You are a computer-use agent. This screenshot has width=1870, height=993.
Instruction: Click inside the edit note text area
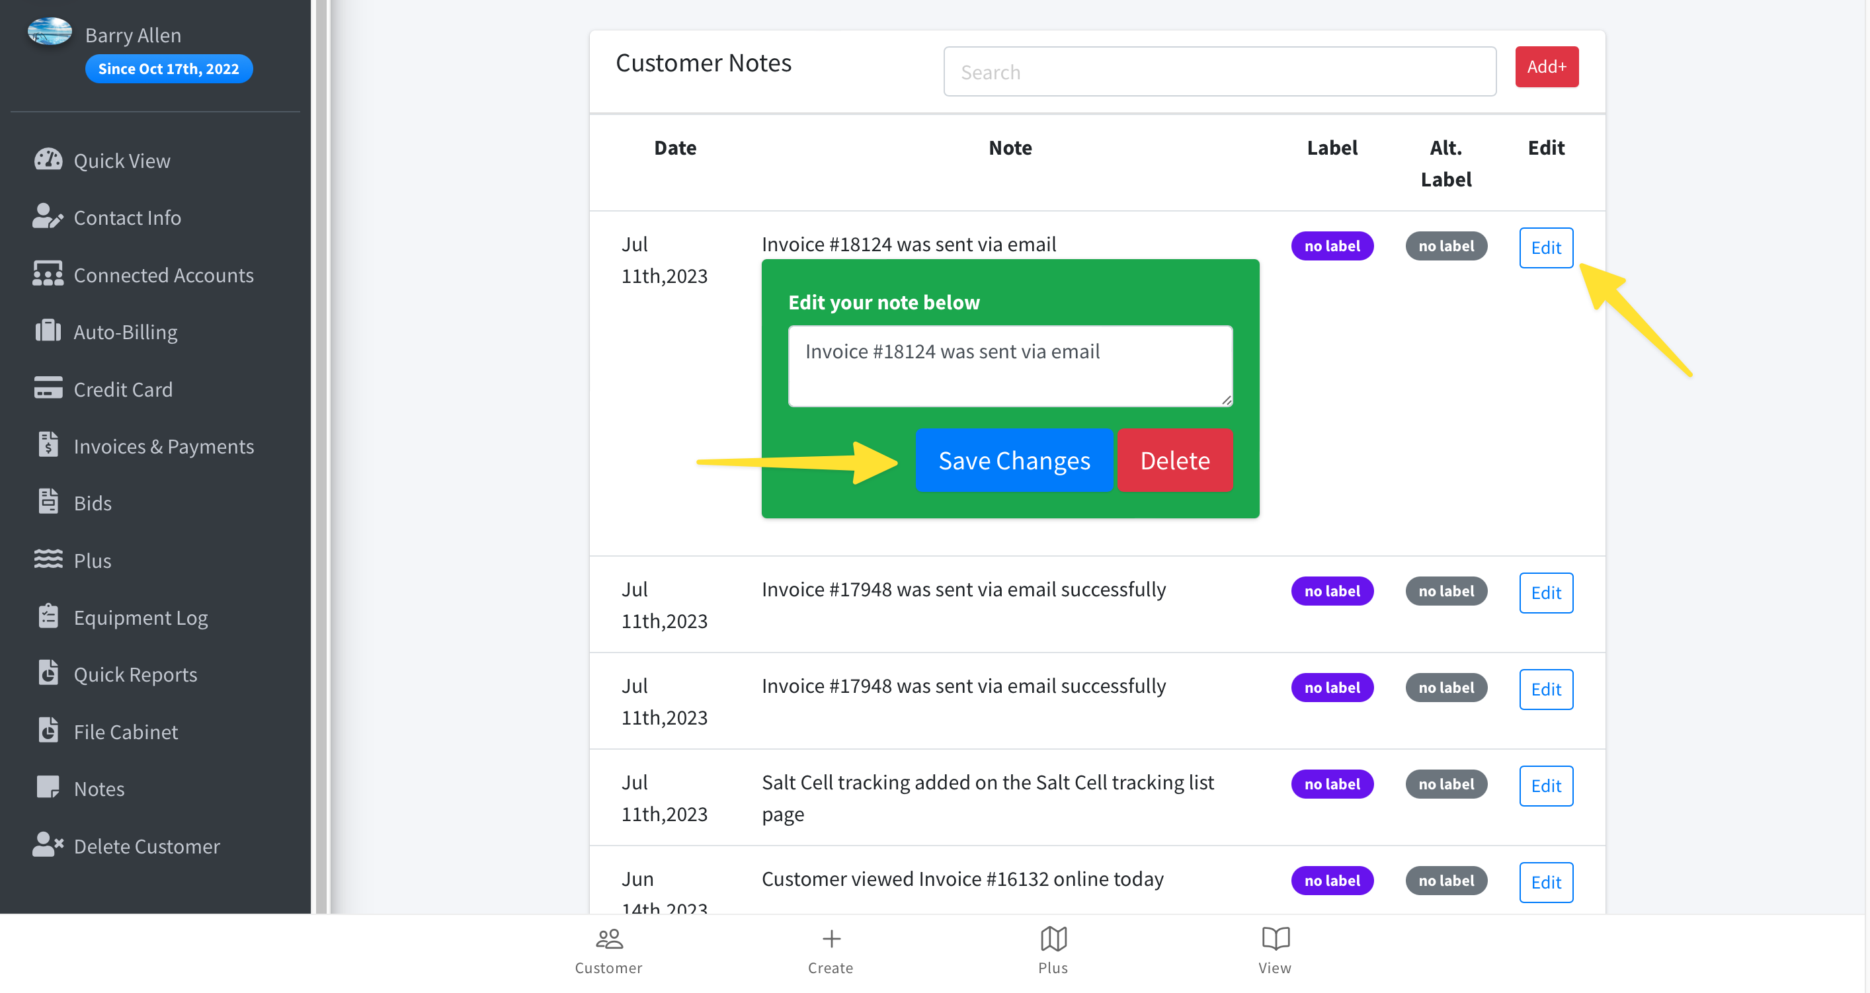click(1010, 366)
